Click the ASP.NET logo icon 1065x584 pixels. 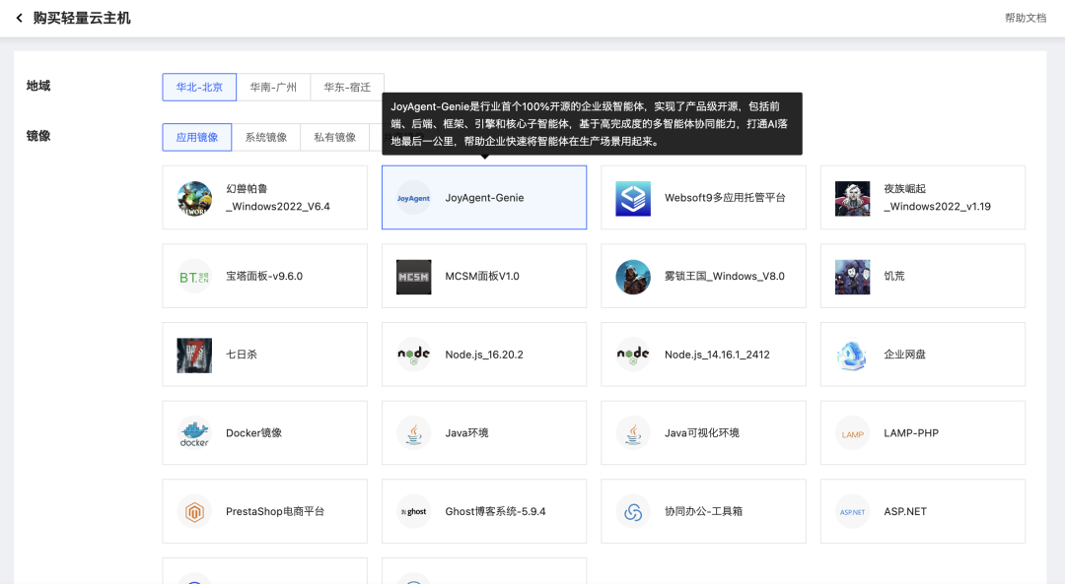click(x=852, y=511)
